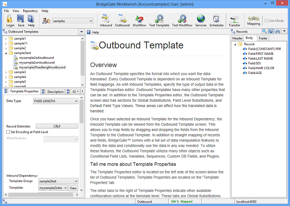Click the Save disk icon

[x=21, y=21]
